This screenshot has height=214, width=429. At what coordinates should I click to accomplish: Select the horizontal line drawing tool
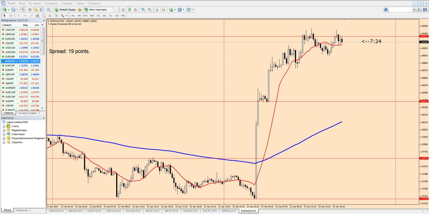(x=25, y=16)
